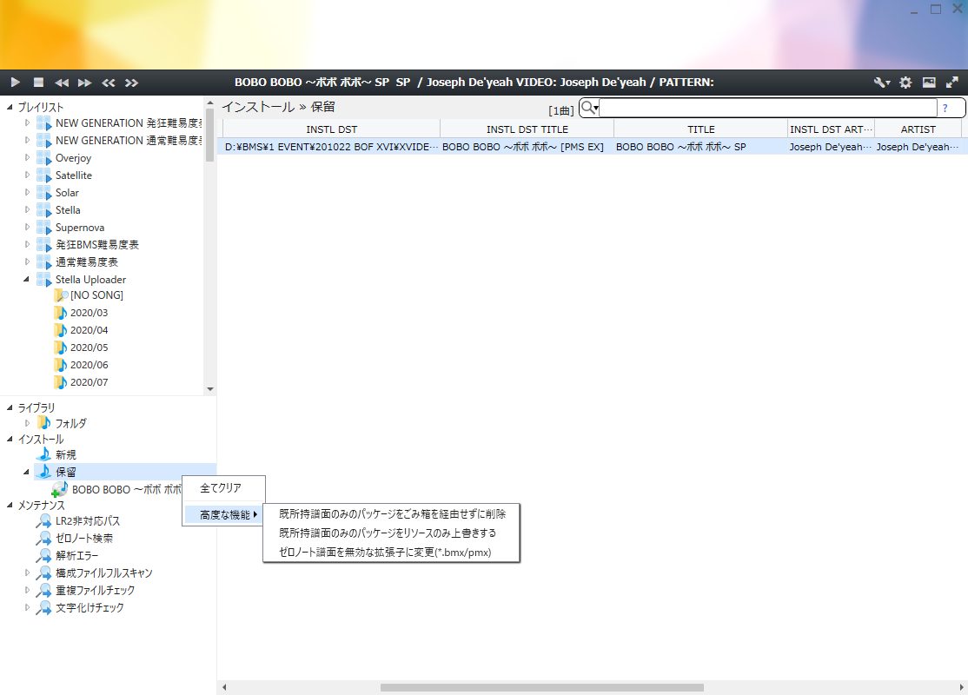Click the ゼロノート検索 search icon
The height and width of the screenshot is (695, 968).
pyautogui.click(x=43, y=539)
